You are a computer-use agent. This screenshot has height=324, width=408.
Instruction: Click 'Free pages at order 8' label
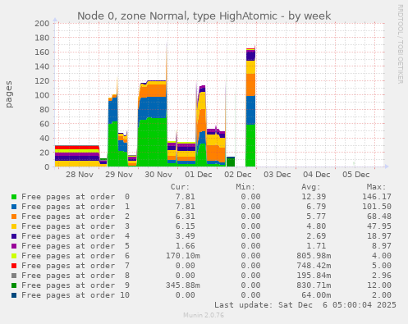tap(76, 276)
